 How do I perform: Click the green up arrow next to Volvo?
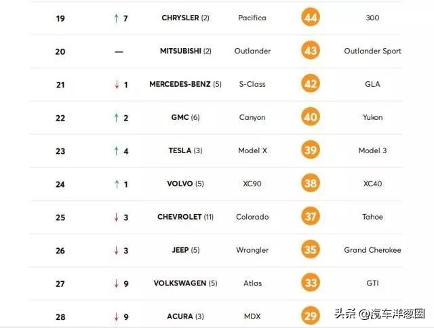click(117, 184)
